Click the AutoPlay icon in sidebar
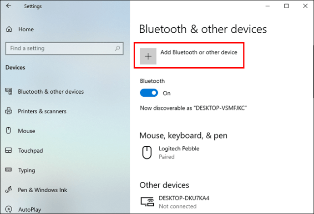314x214 pixels. pyautogui.click(x=9, y=209)
